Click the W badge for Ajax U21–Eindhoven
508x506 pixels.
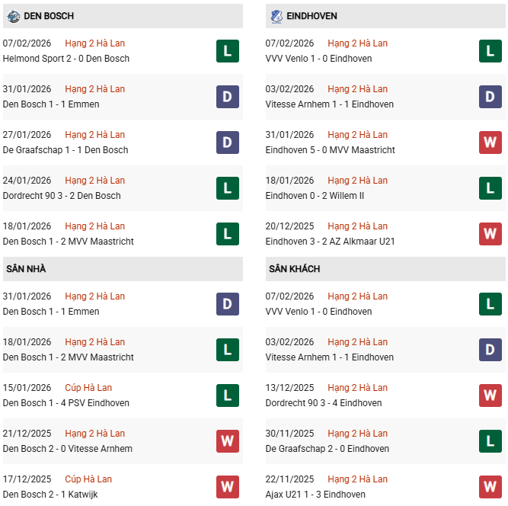click(490, 487)
